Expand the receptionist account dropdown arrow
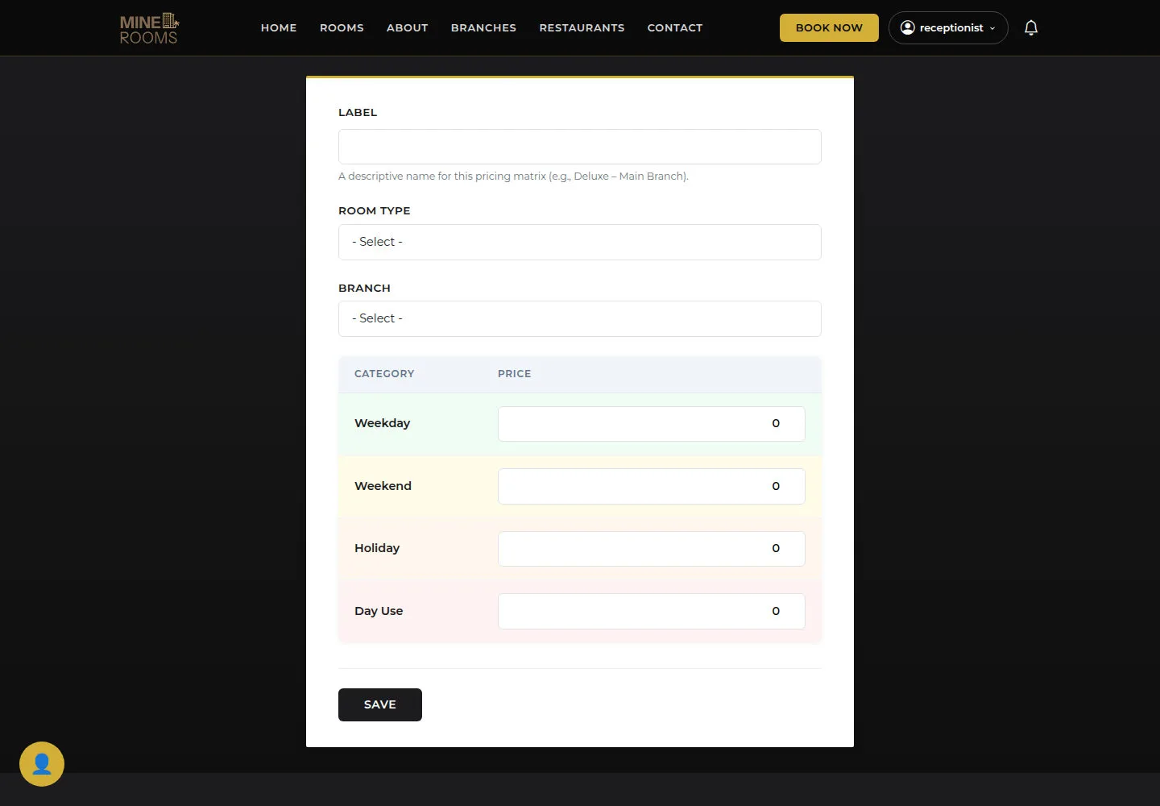The image size is (1160, 806). (992, 28)
